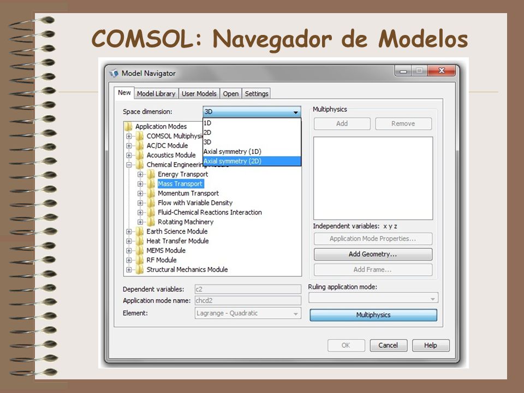
Task: Click the Acoustics Module folder icon
Action: (140, 155)
